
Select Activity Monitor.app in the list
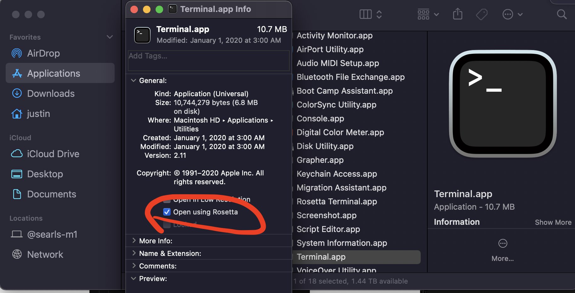tap(334, 36)
